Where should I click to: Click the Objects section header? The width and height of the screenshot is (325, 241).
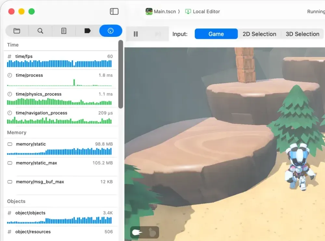click(16, 201)
